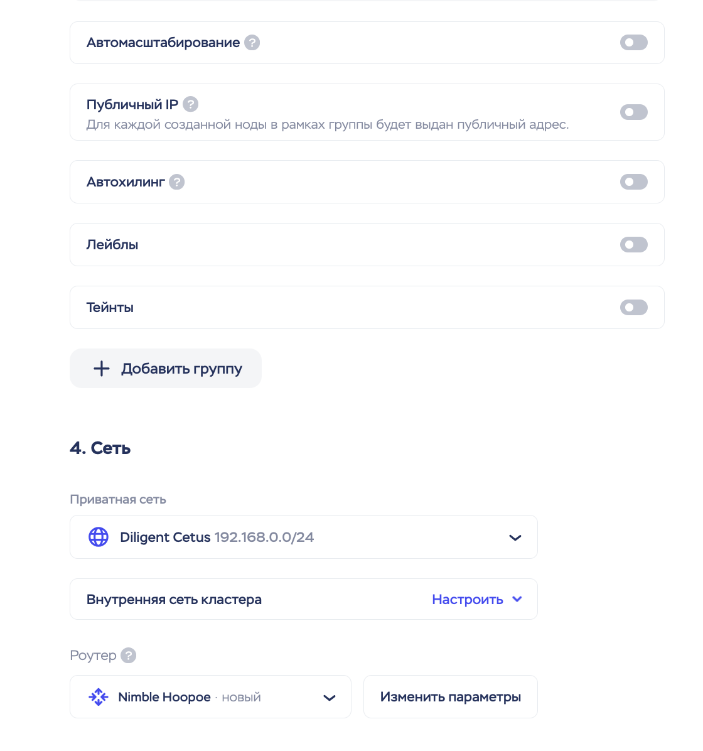The width and height of the screenshot is (703, 751).
Task: Click the Изменить параметры button
Action: click(450, 697)
